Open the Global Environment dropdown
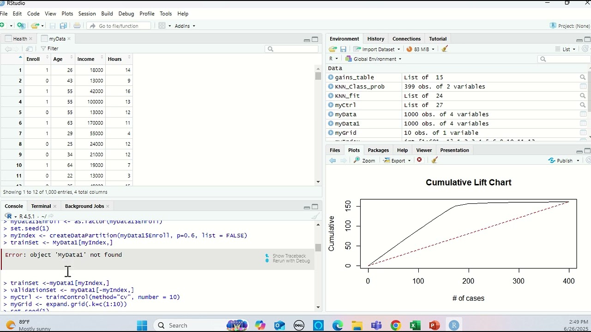The height and width of the screenshot is (332, 591). click(x=374, y=59)
